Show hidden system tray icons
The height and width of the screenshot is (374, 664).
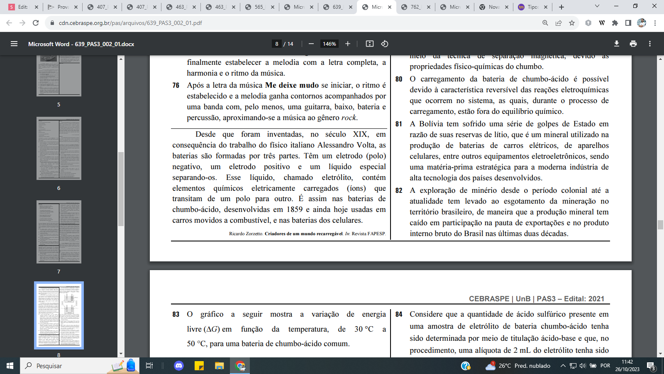pyautogui.click(x=563, y=366)
